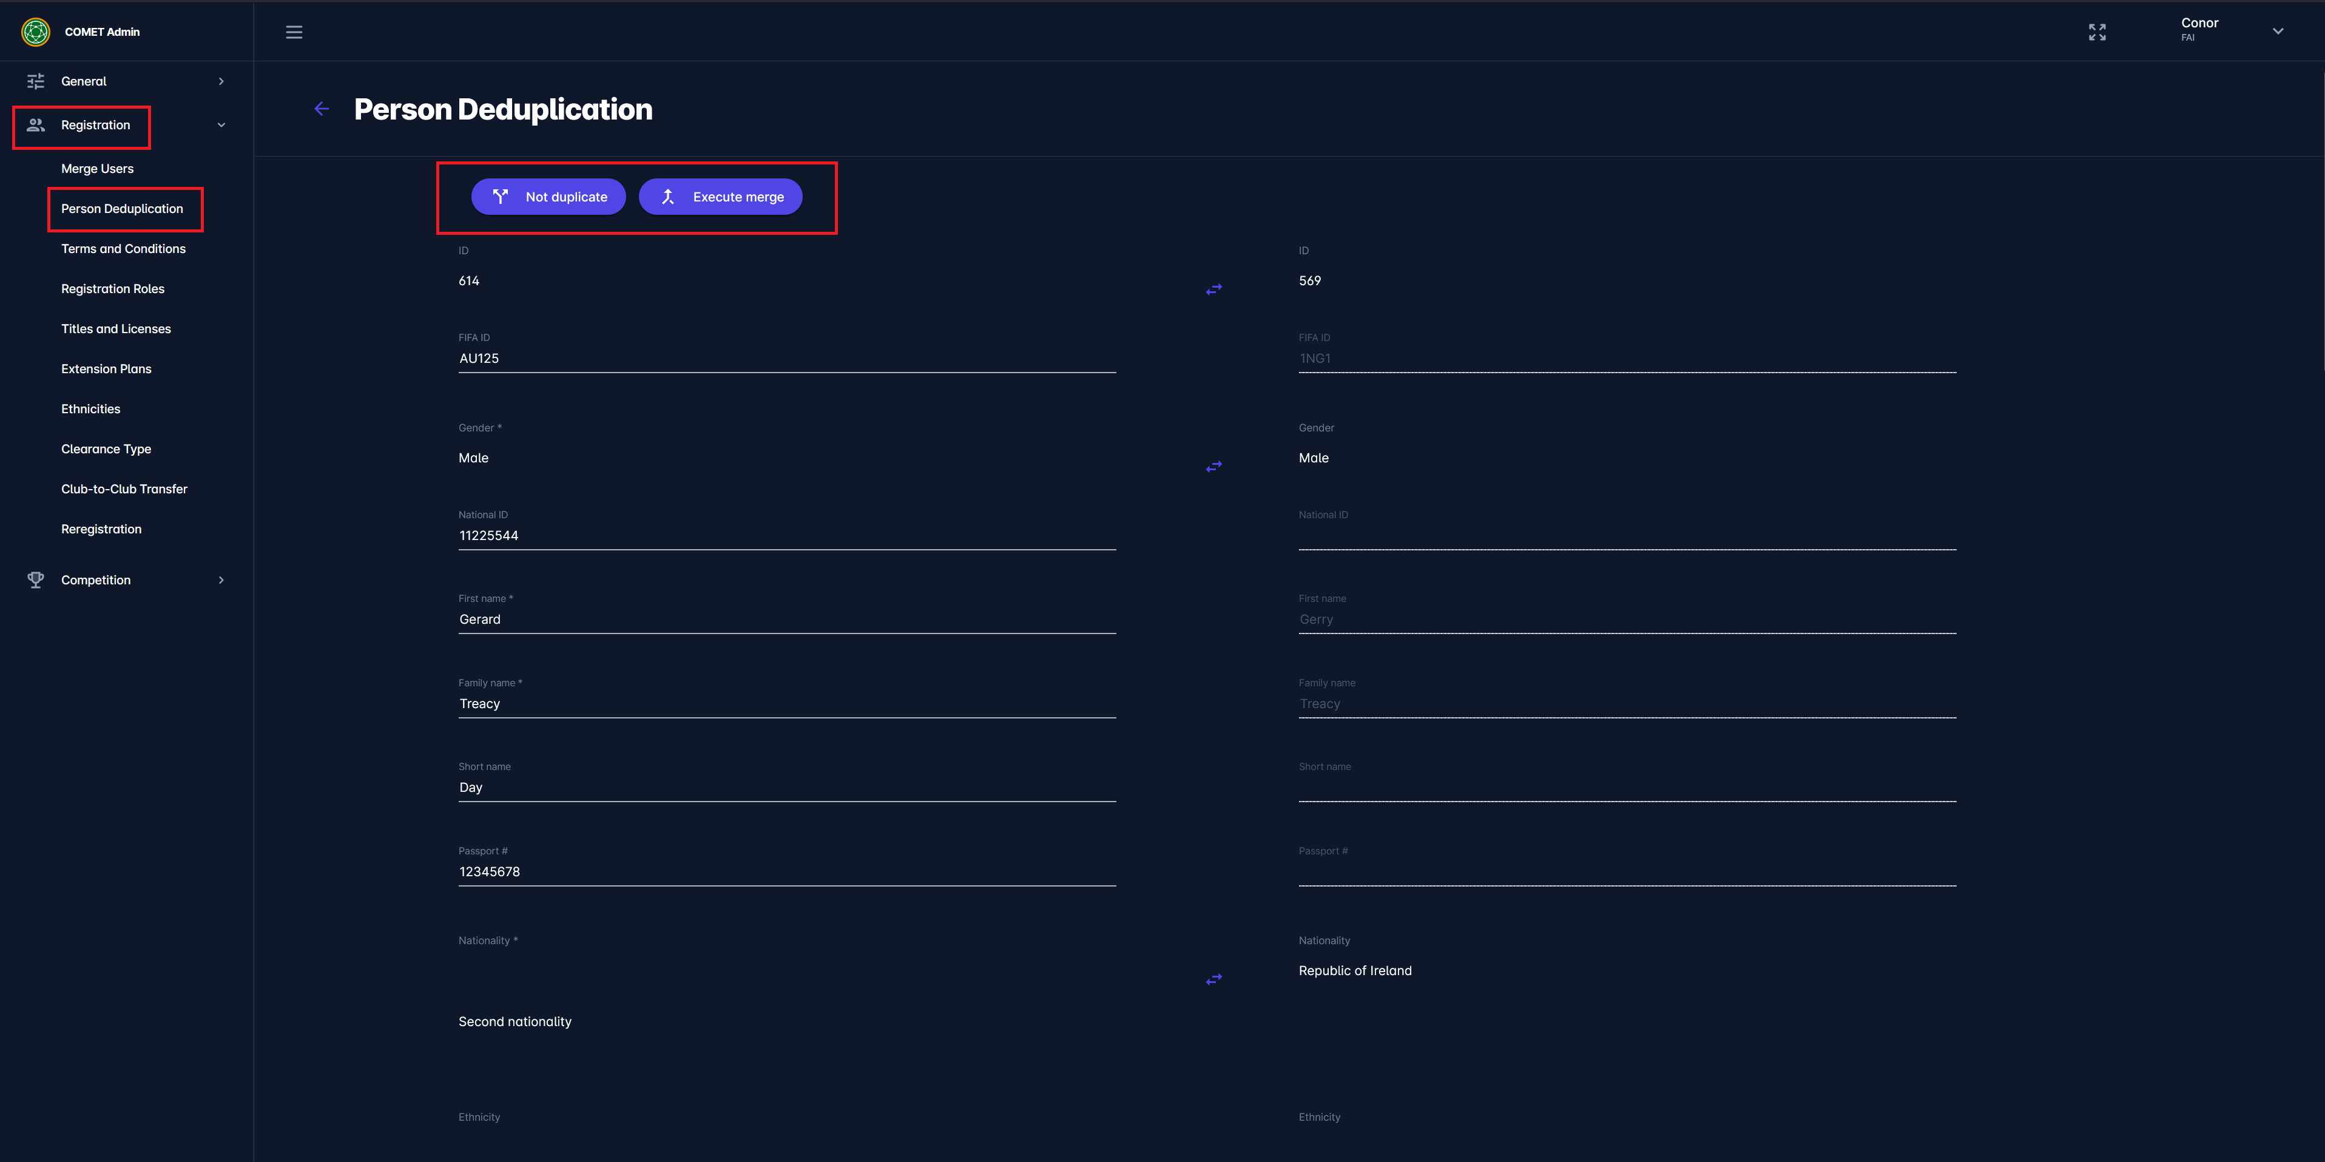Click the hamburger menu icon
The height and width of the screenshot is (1162, 2325).
(x=293, y=33)
